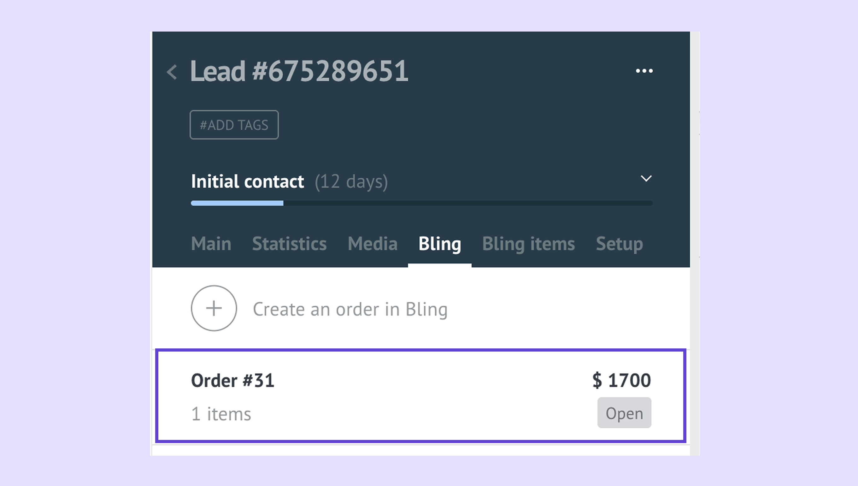Click the Bling tab
The width and height of the screenshot is (858, 486).
tap(439, 244)
